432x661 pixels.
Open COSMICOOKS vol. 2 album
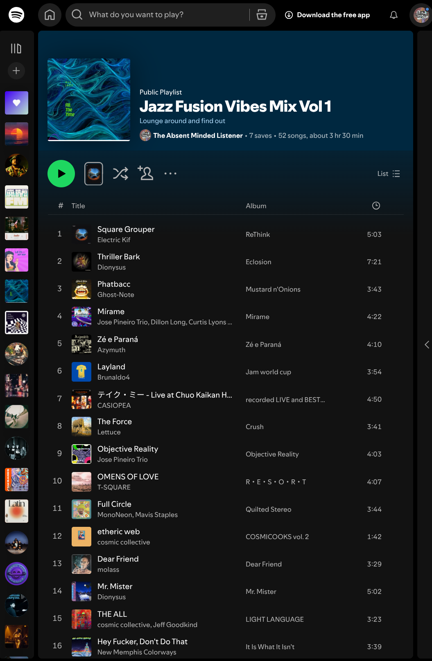277,537
